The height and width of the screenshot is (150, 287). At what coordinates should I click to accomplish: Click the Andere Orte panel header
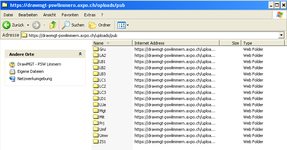click(x=45, y=54)
